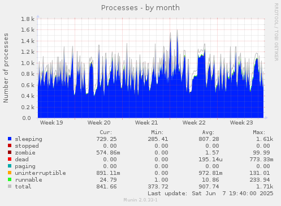Click the orange uninterruptible legend swatch

[10, 173]
